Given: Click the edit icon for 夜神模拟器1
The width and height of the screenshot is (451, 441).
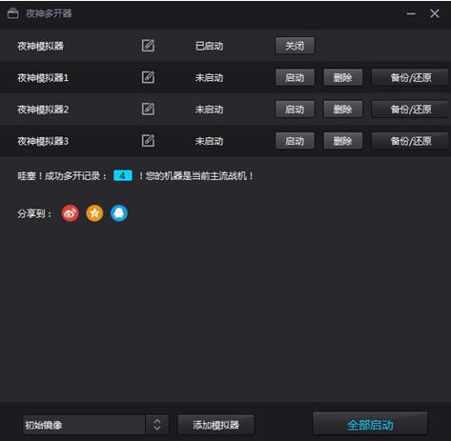Looking at the screenshot, I should point(148,77).
